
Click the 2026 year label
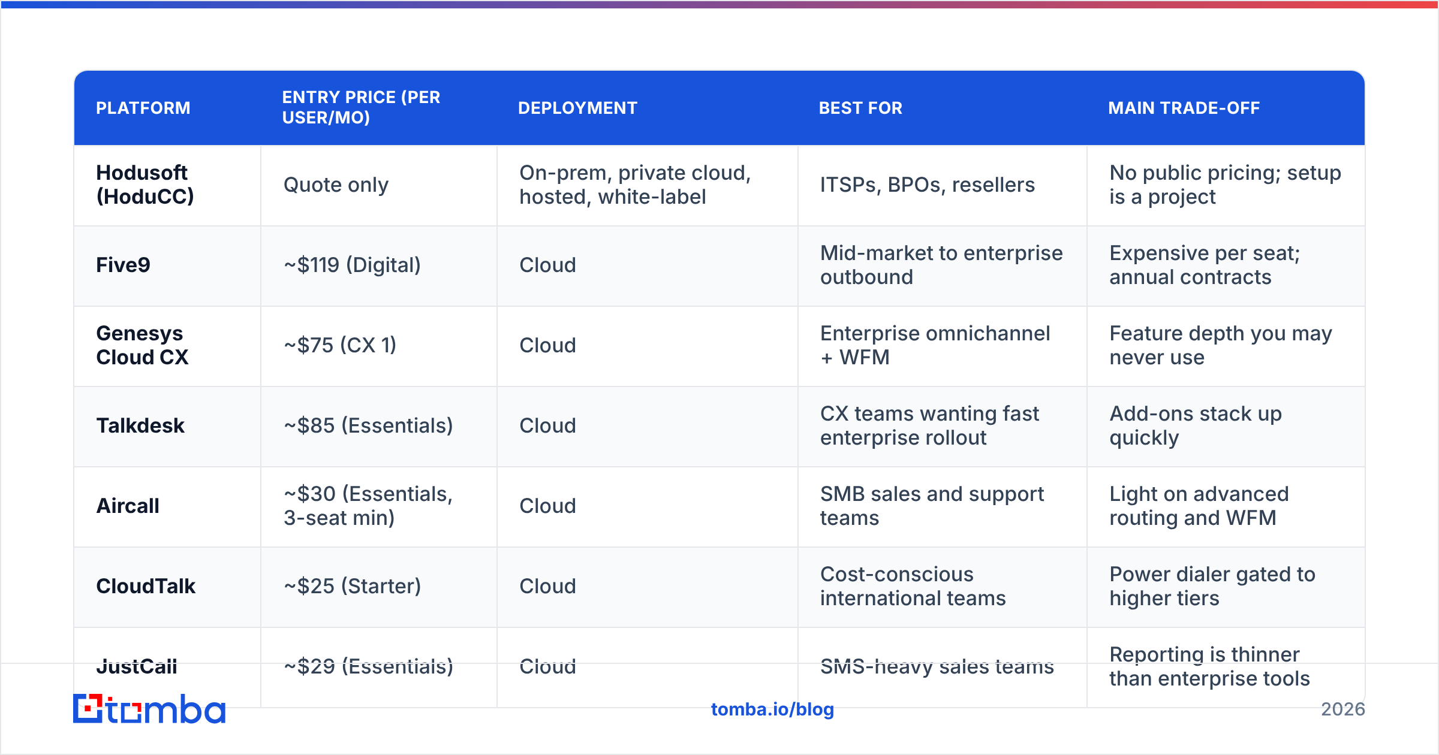pos(1343,709)
